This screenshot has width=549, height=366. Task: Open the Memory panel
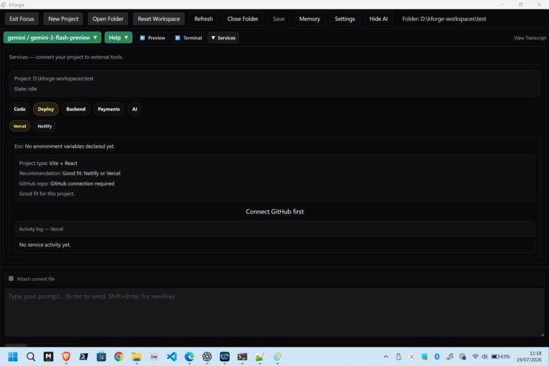click(x=309, y=19)
